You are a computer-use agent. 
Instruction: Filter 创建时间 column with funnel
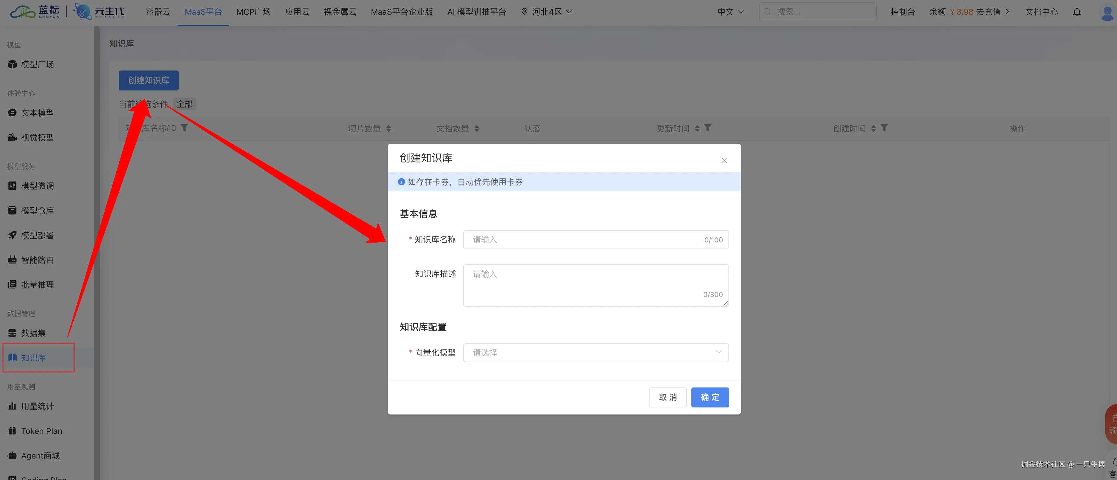click(x=884, y=128)
